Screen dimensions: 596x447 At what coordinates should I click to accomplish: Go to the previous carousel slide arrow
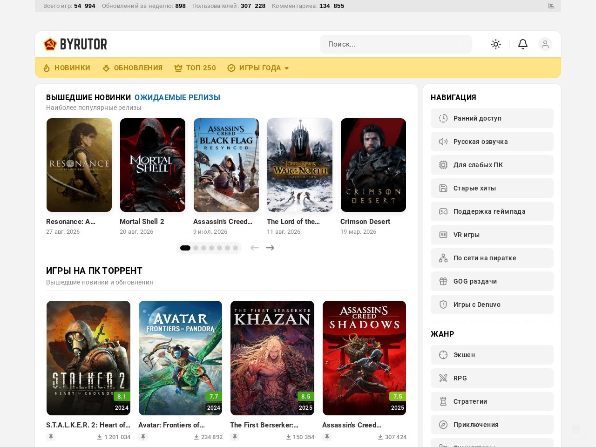pyautogui.click(x=254, y=248)
